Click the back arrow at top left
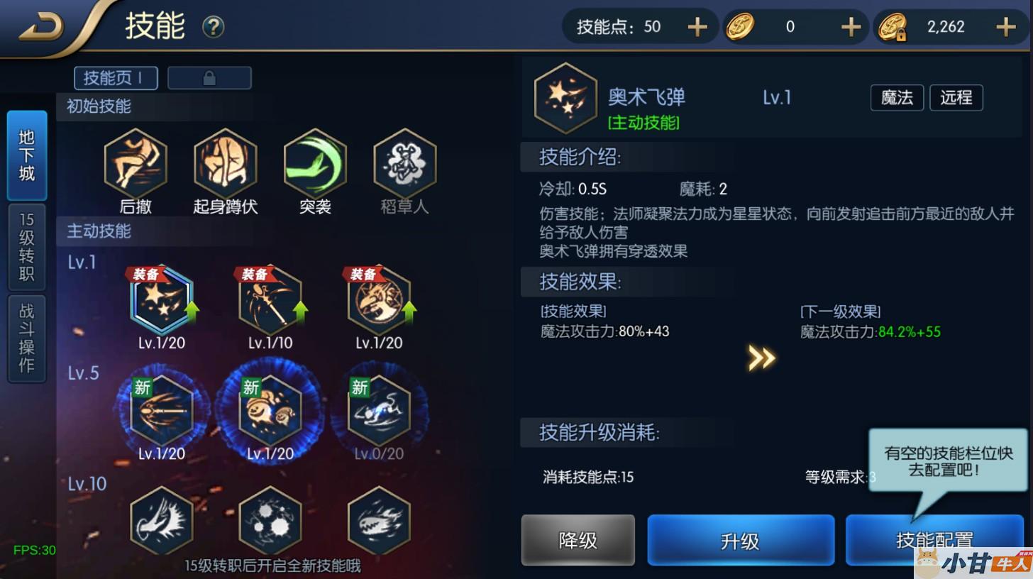 [41, 28]
